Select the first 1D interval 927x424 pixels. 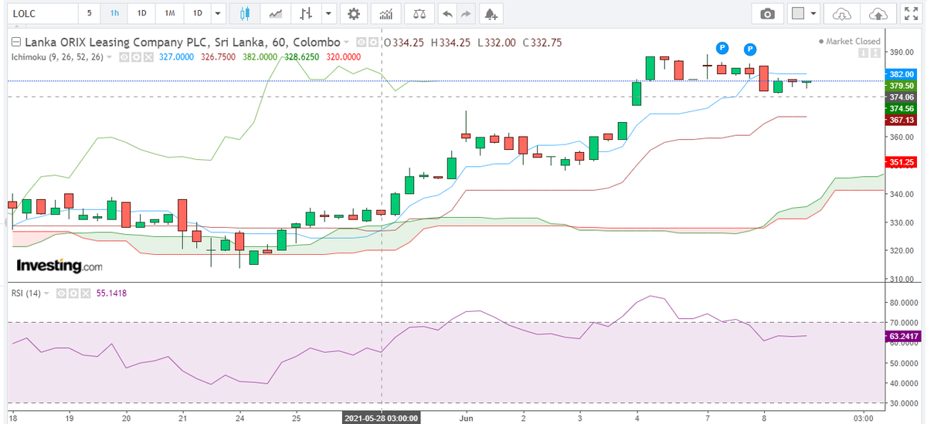point(141,14)
